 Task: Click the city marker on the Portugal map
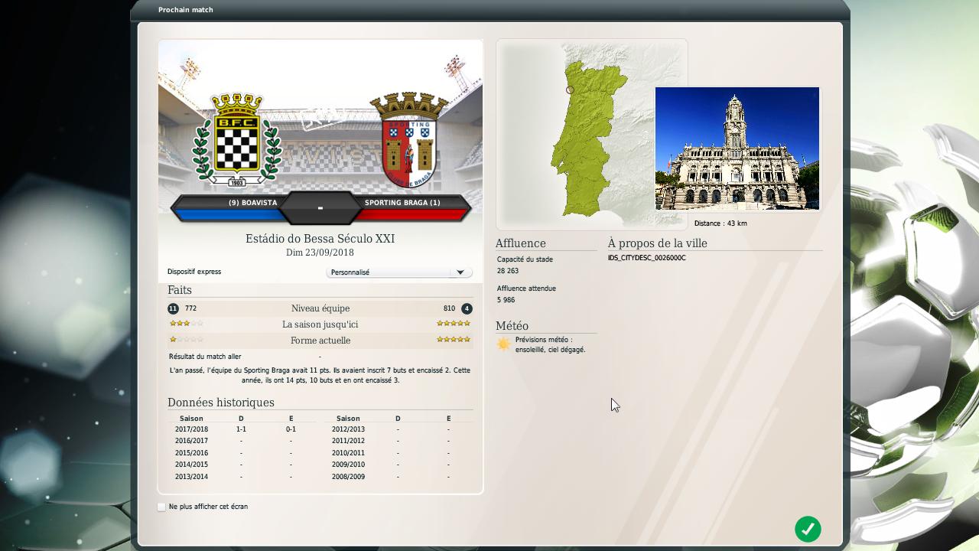[570, 90]
